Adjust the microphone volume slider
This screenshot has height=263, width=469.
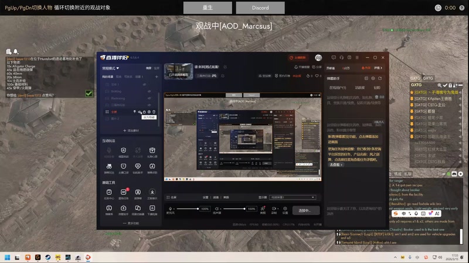pos(188,209)
